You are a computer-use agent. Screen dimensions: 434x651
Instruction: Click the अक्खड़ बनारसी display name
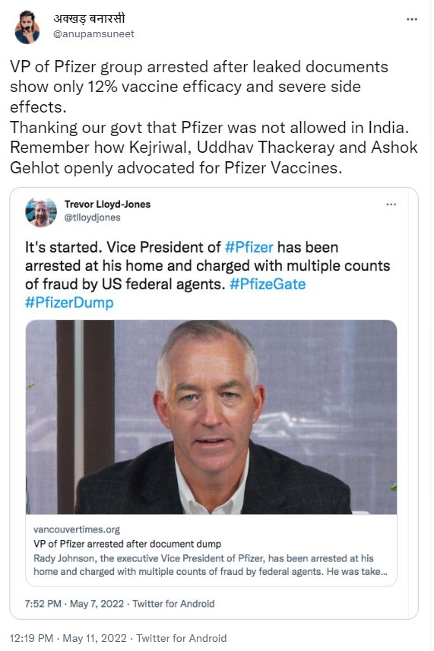click(x=89, y=19)
